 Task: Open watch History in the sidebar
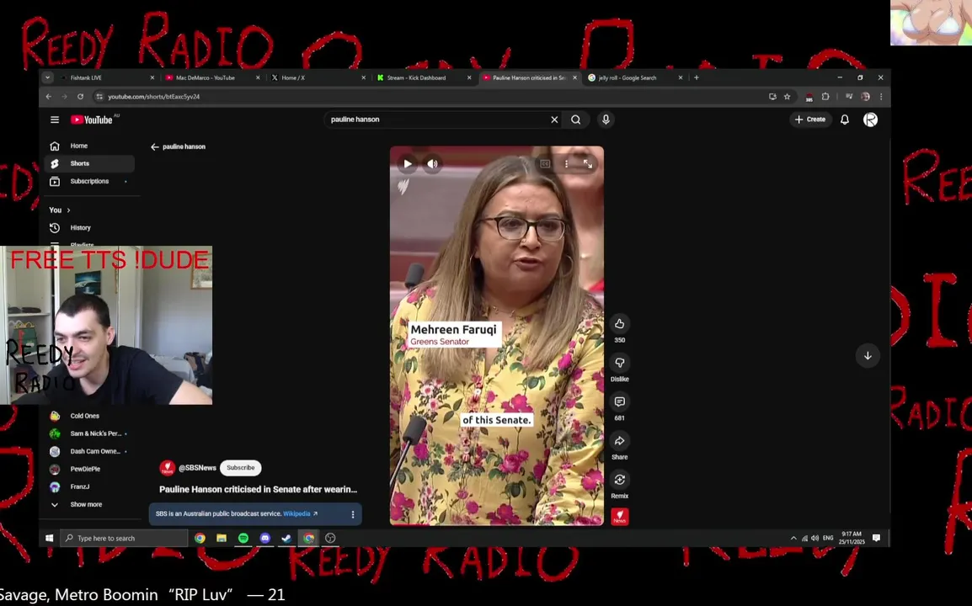coord(89,227)
